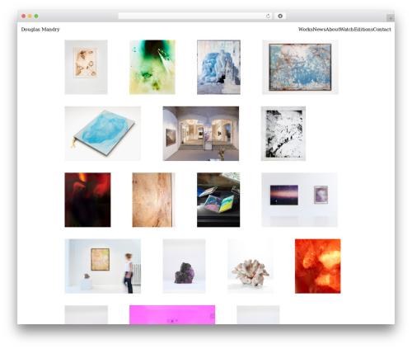Click the yellow minimize window button

(x=30, y=16)
